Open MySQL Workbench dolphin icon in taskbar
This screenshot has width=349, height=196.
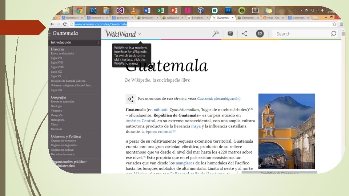pyautogui.click(x=93, y=11)
